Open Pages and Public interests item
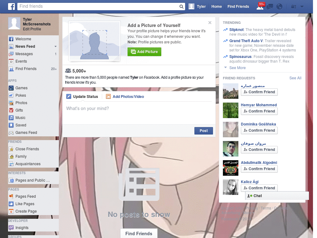The image size is (317, 238). pyautogui.click(x=33, y=180)
